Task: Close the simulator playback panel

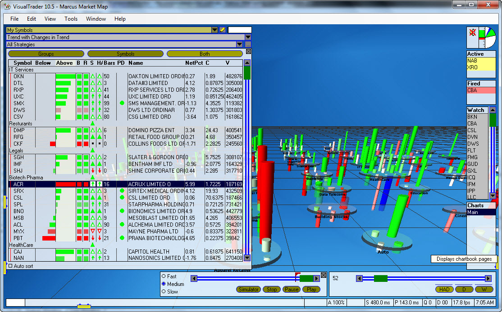Action: pos(324,275)
